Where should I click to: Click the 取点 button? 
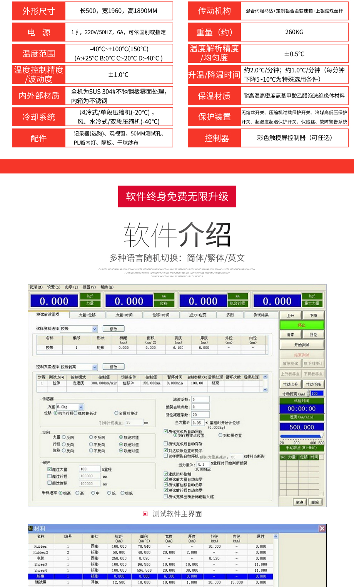click(x=299, y=502)
